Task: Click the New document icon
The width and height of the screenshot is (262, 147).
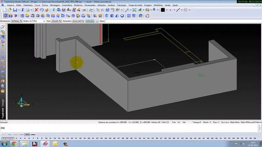Action: (x=5, y=10)
